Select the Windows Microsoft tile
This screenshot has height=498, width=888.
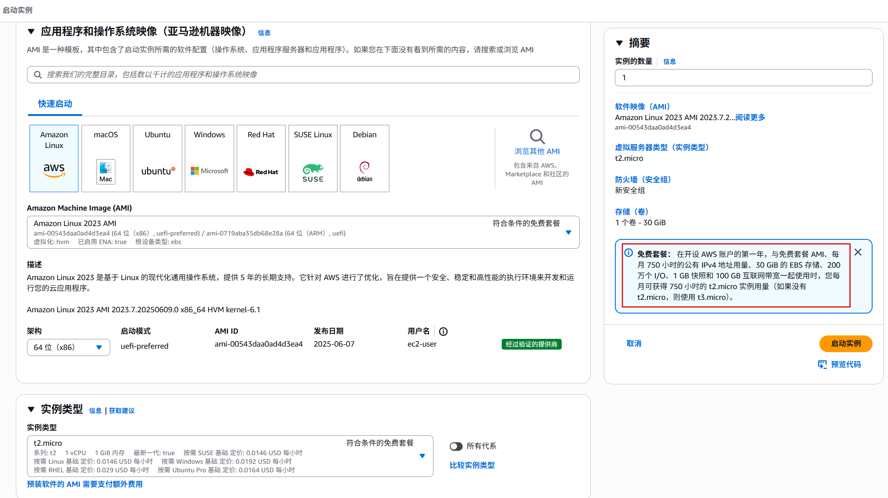209,158
